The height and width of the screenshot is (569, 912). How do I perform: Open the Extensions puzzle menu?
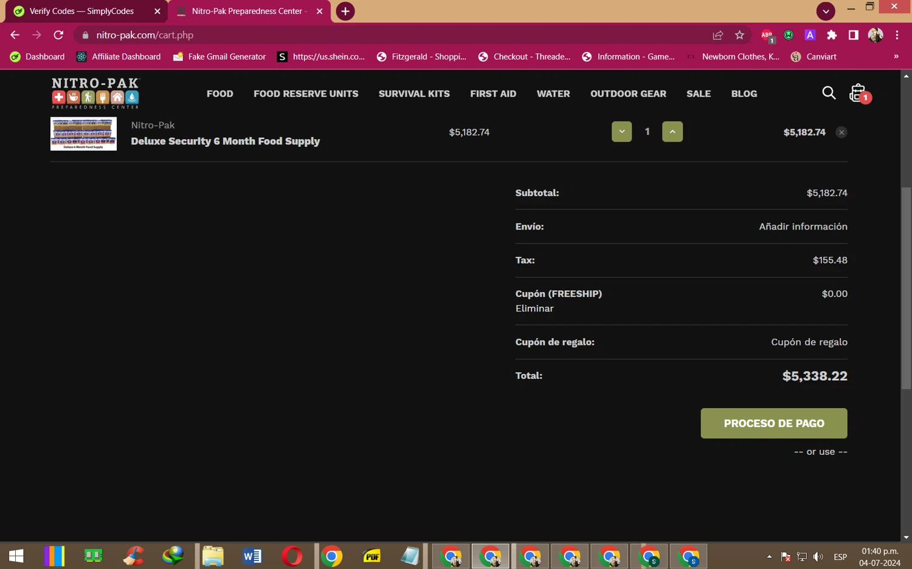point(832,35)
